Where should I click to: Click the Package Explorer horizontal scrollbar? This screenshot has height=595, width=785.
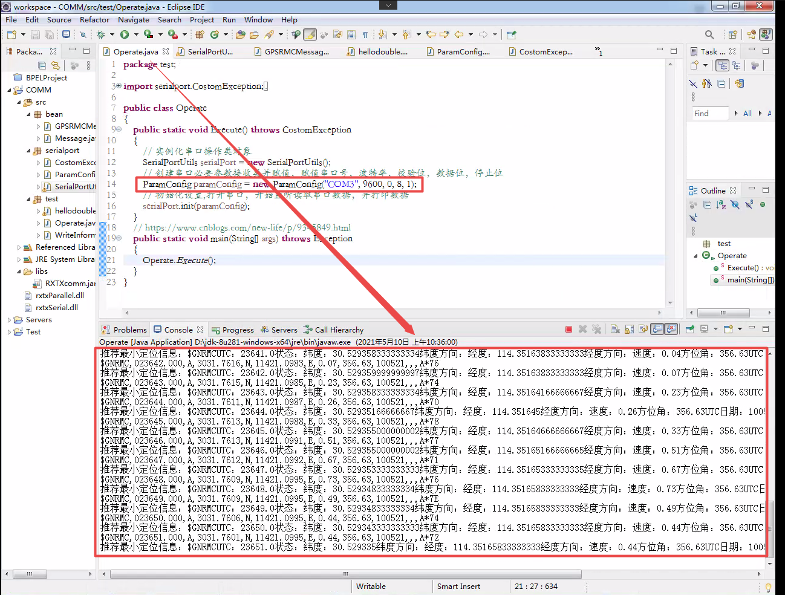click(29, 574)
